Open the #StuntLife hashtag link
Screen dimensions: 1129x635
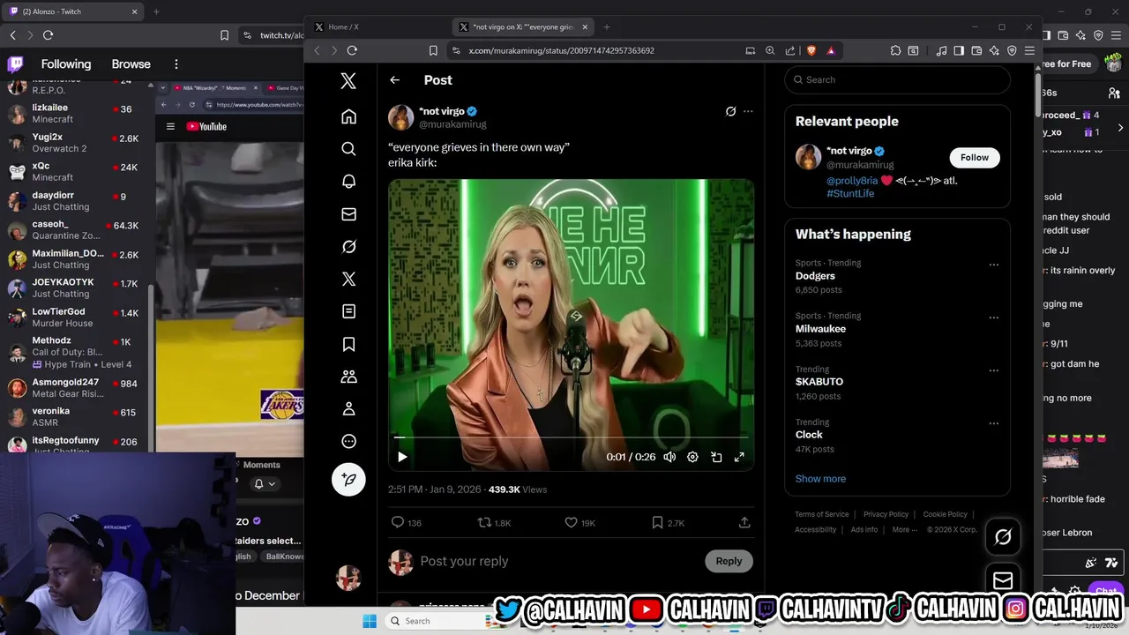[850, 193]
